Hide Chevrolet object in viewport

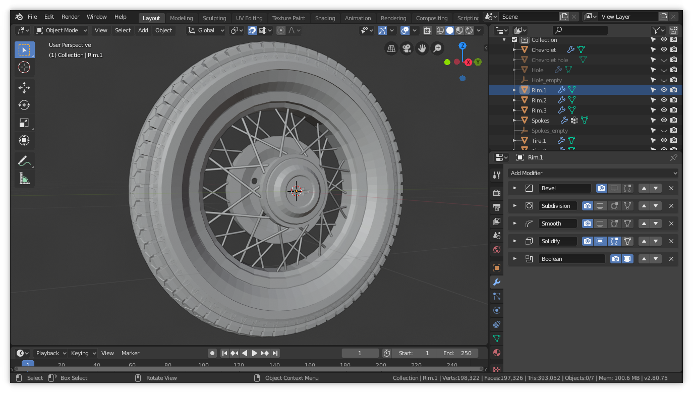664,49
